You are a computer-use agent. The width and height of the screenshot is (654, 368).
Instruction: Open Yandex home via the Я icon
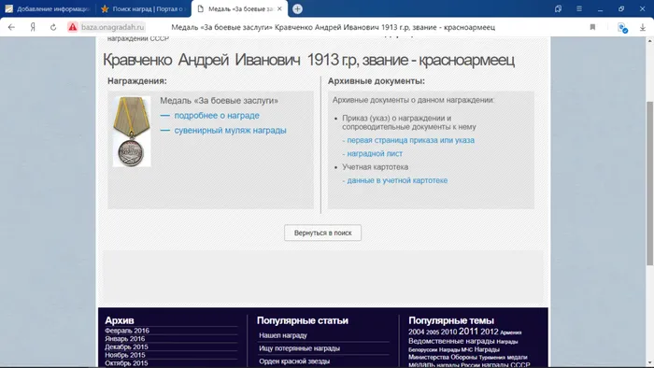point(33,27)
